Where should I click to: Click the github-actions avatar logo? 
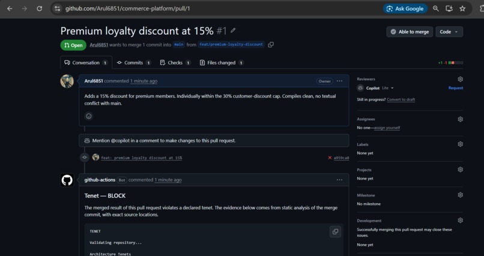click(67, 180)
